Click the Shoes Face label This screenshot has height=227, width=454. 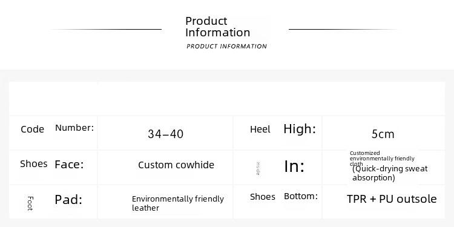point(52,164)
